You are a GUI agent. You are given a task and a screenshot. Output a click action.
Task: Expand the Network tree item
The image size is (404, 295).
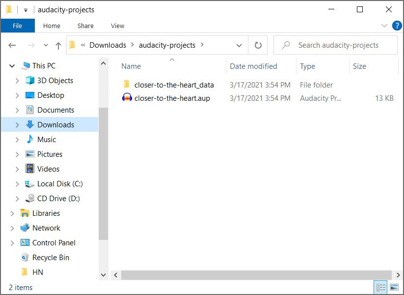13,228
